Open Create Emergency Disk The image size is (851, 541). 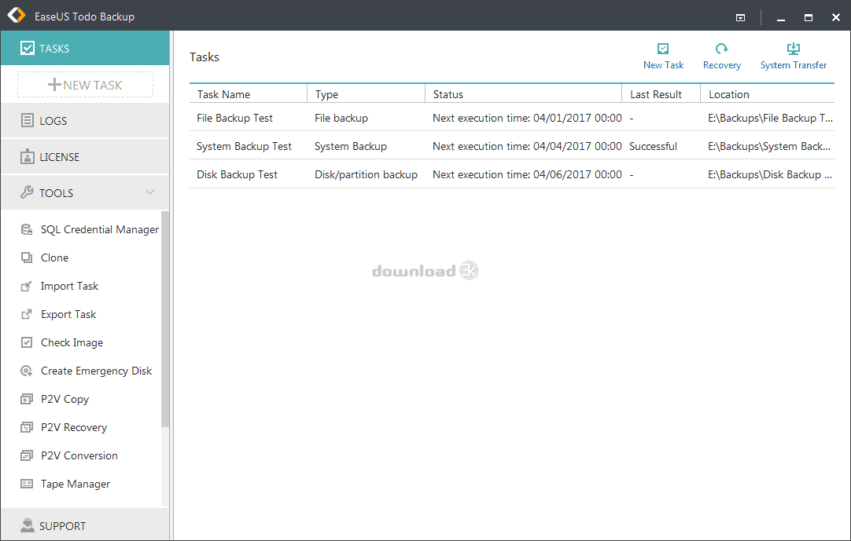96,371
